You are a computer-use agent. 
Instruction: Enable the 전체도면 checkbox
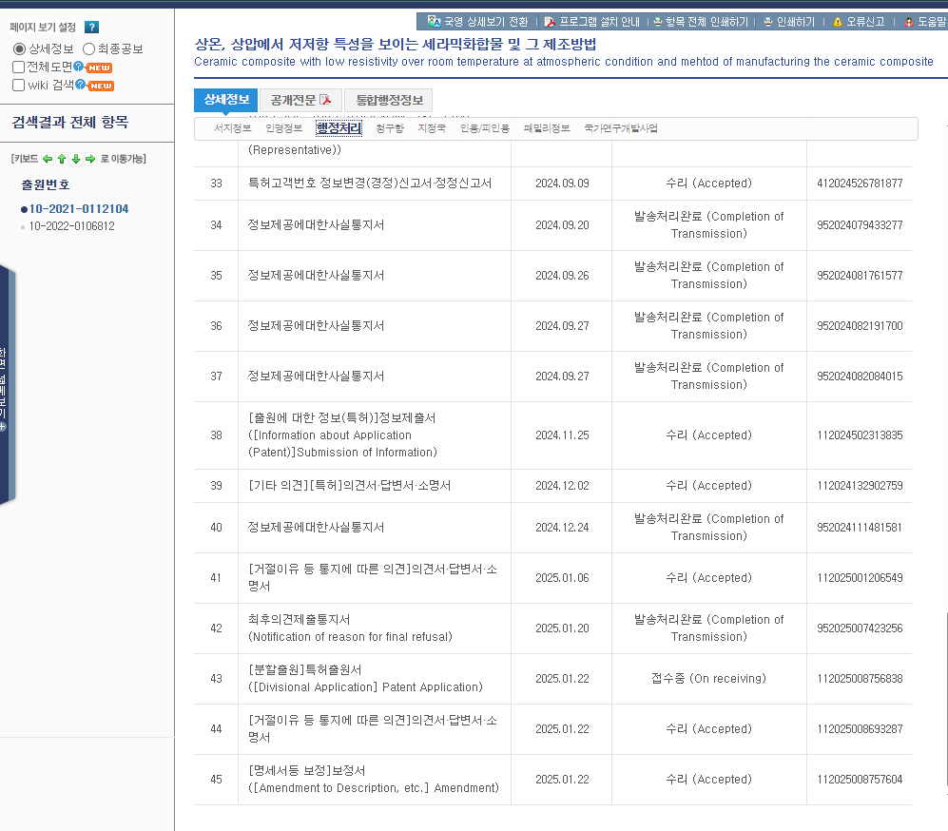19,67
